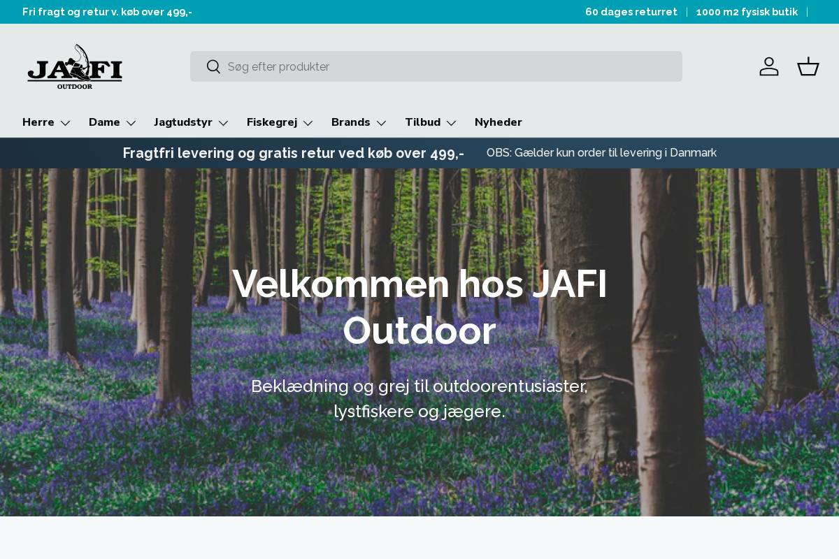
Task: Expand the chevron next to Fiskegrej
Action: [308, 123]
